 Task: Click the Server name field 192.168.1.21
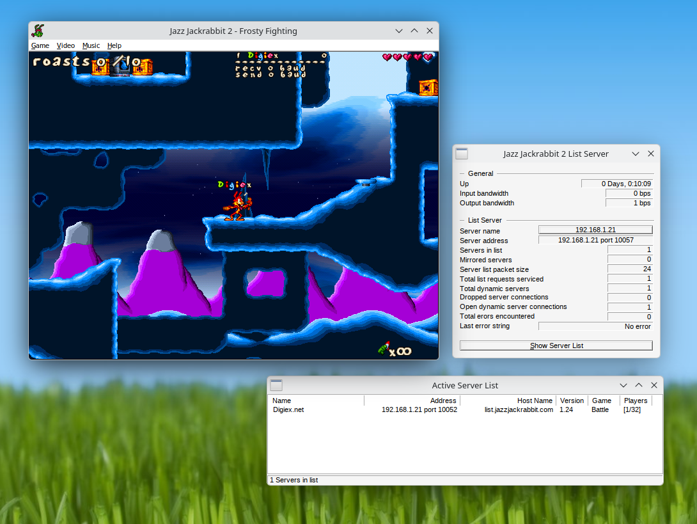[595, 230]
